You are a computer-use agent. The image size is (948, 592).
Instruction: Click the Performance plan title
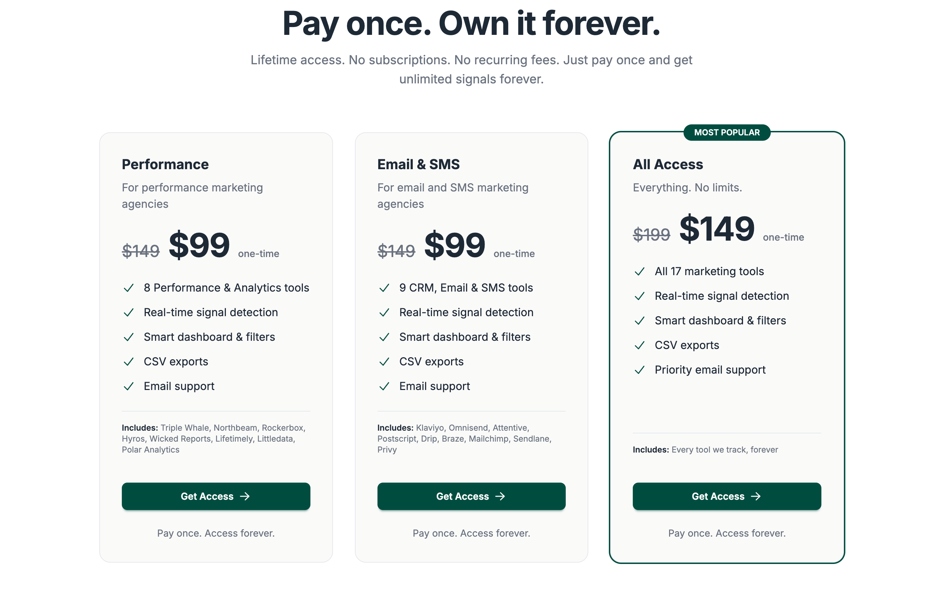[165, 164]
